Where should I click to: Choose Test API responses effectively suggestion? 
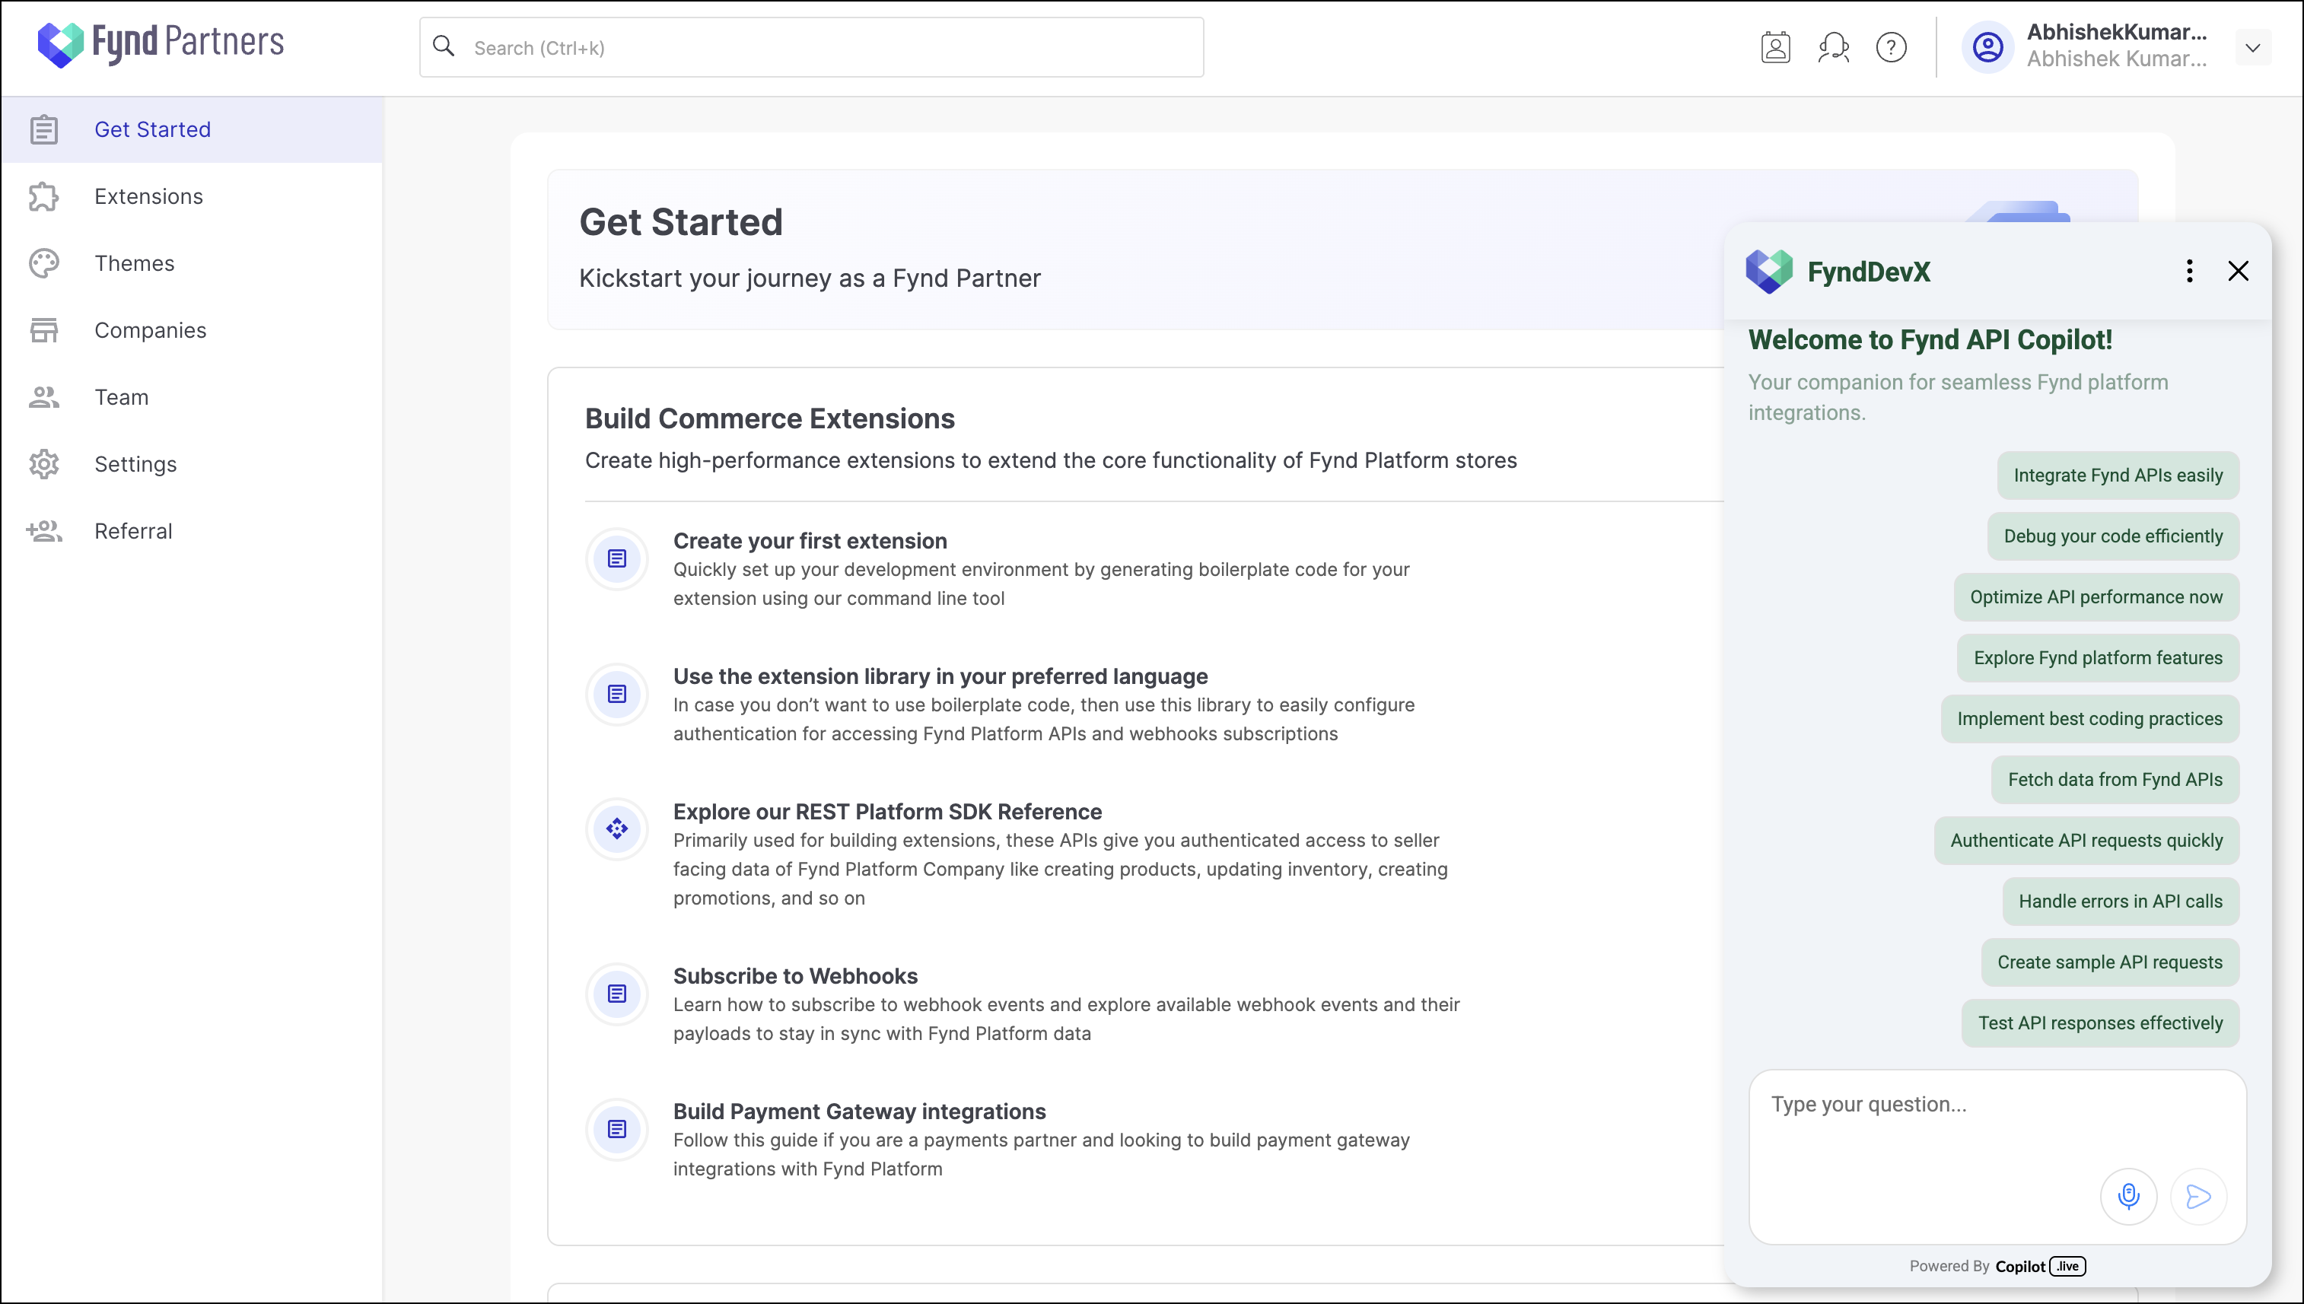pos(2100,1024)
